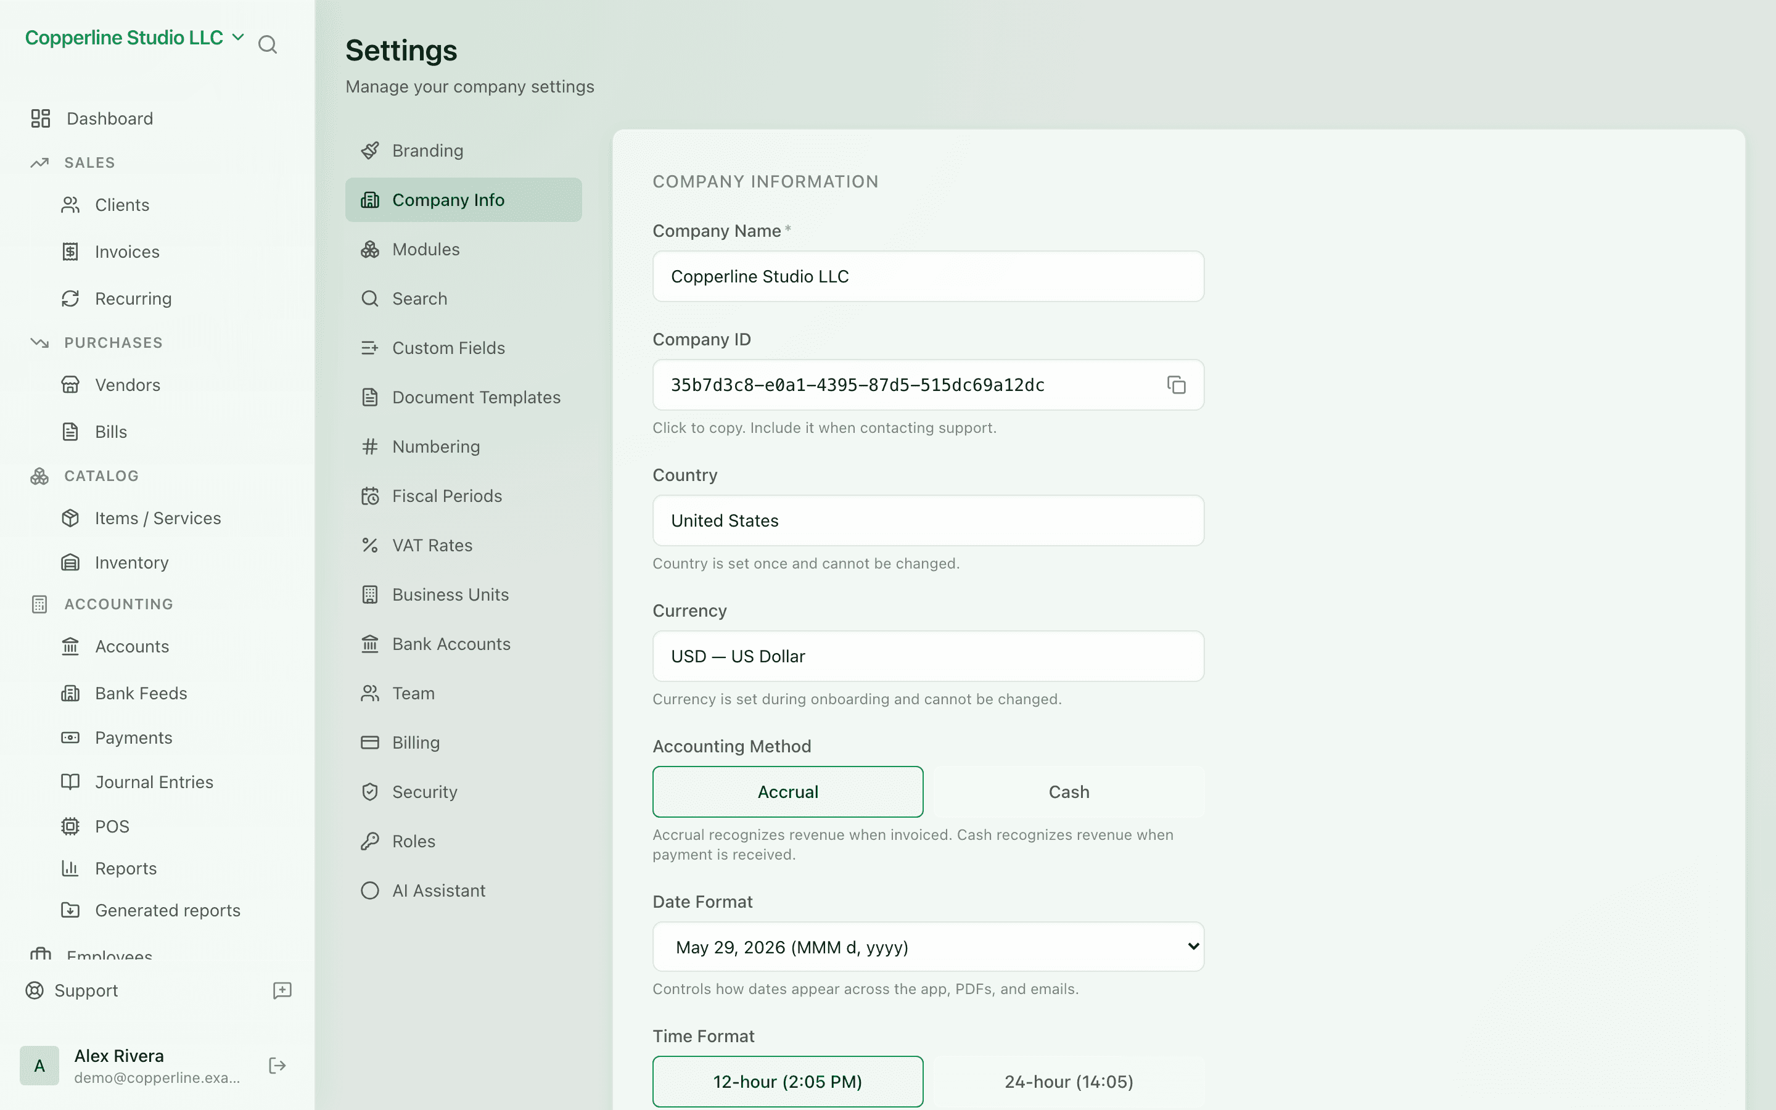Image resolution: width=1776 pixels, height=1110 pixels.
Task: Click the Company Name input field
Action: pos(928,277)
